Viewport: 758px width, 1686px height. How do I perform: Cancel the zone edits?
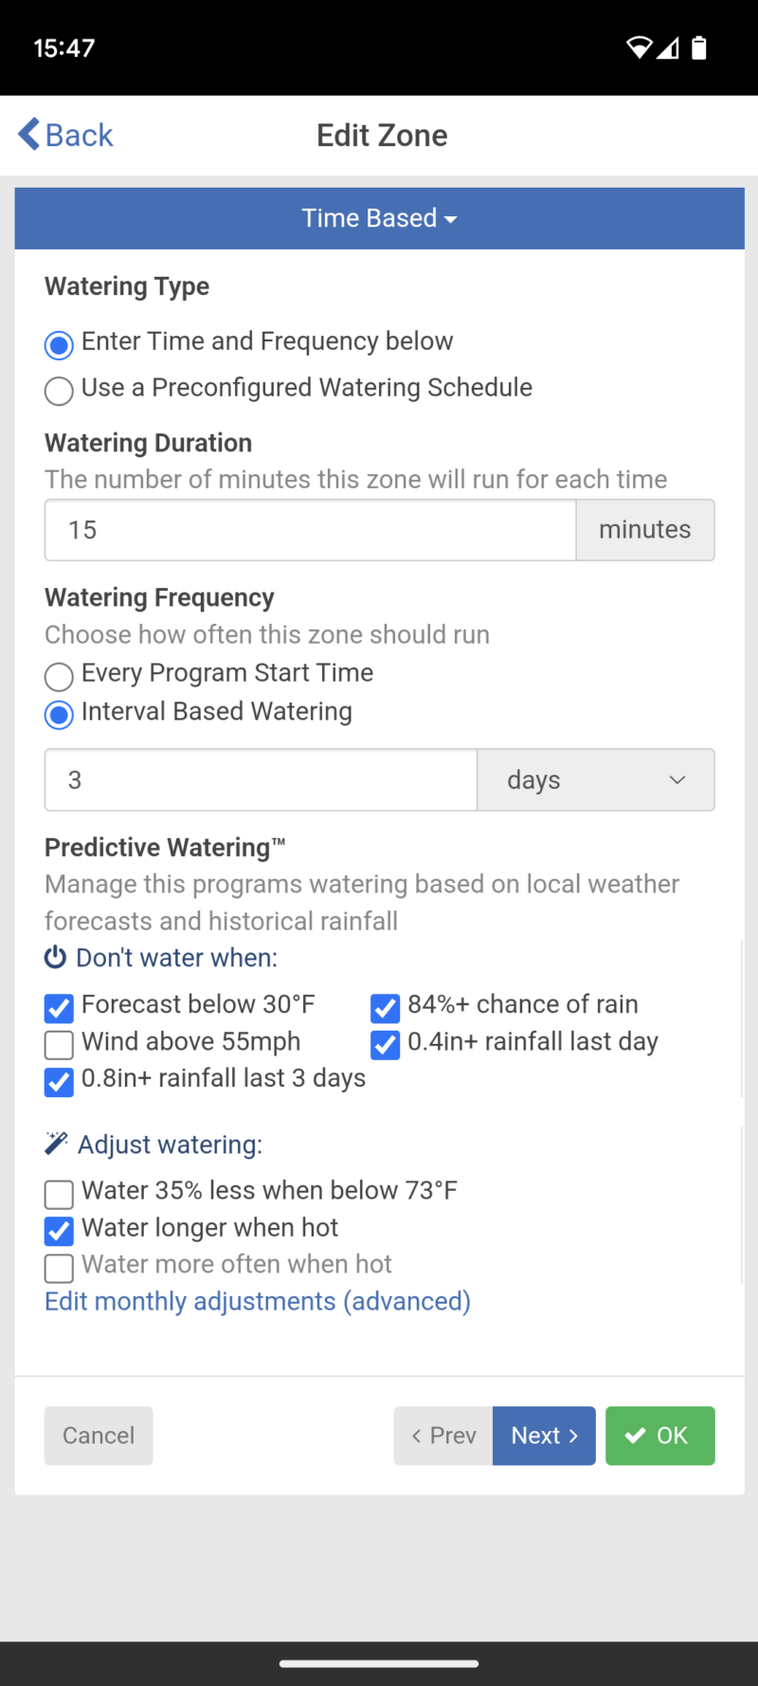pos(98,1435)
